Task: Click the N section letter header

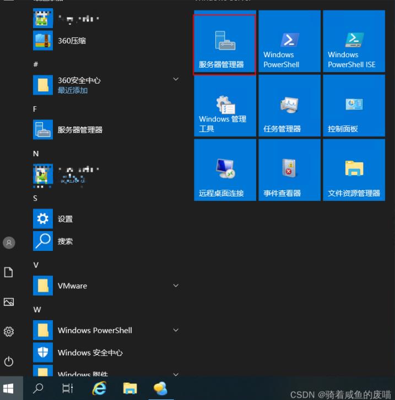Action: click(x=36, y=154)
